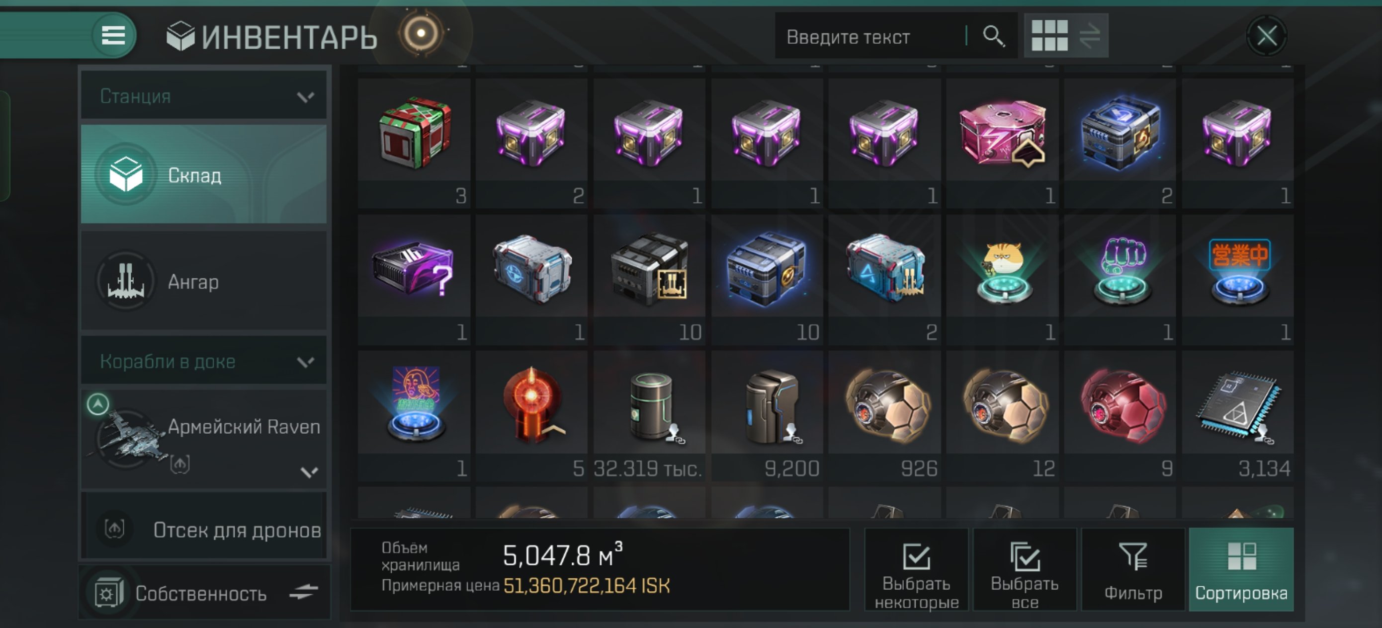Viewport: 1382px width, 628px height.
Task: Click the search magnifier icon
Action: [993, 36]
